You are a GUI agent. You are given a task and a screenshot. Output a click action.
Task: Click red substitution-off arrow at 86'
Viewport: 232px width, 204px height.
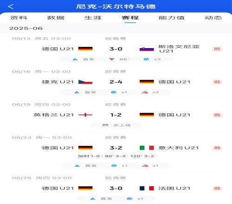(x=112, y=59)
